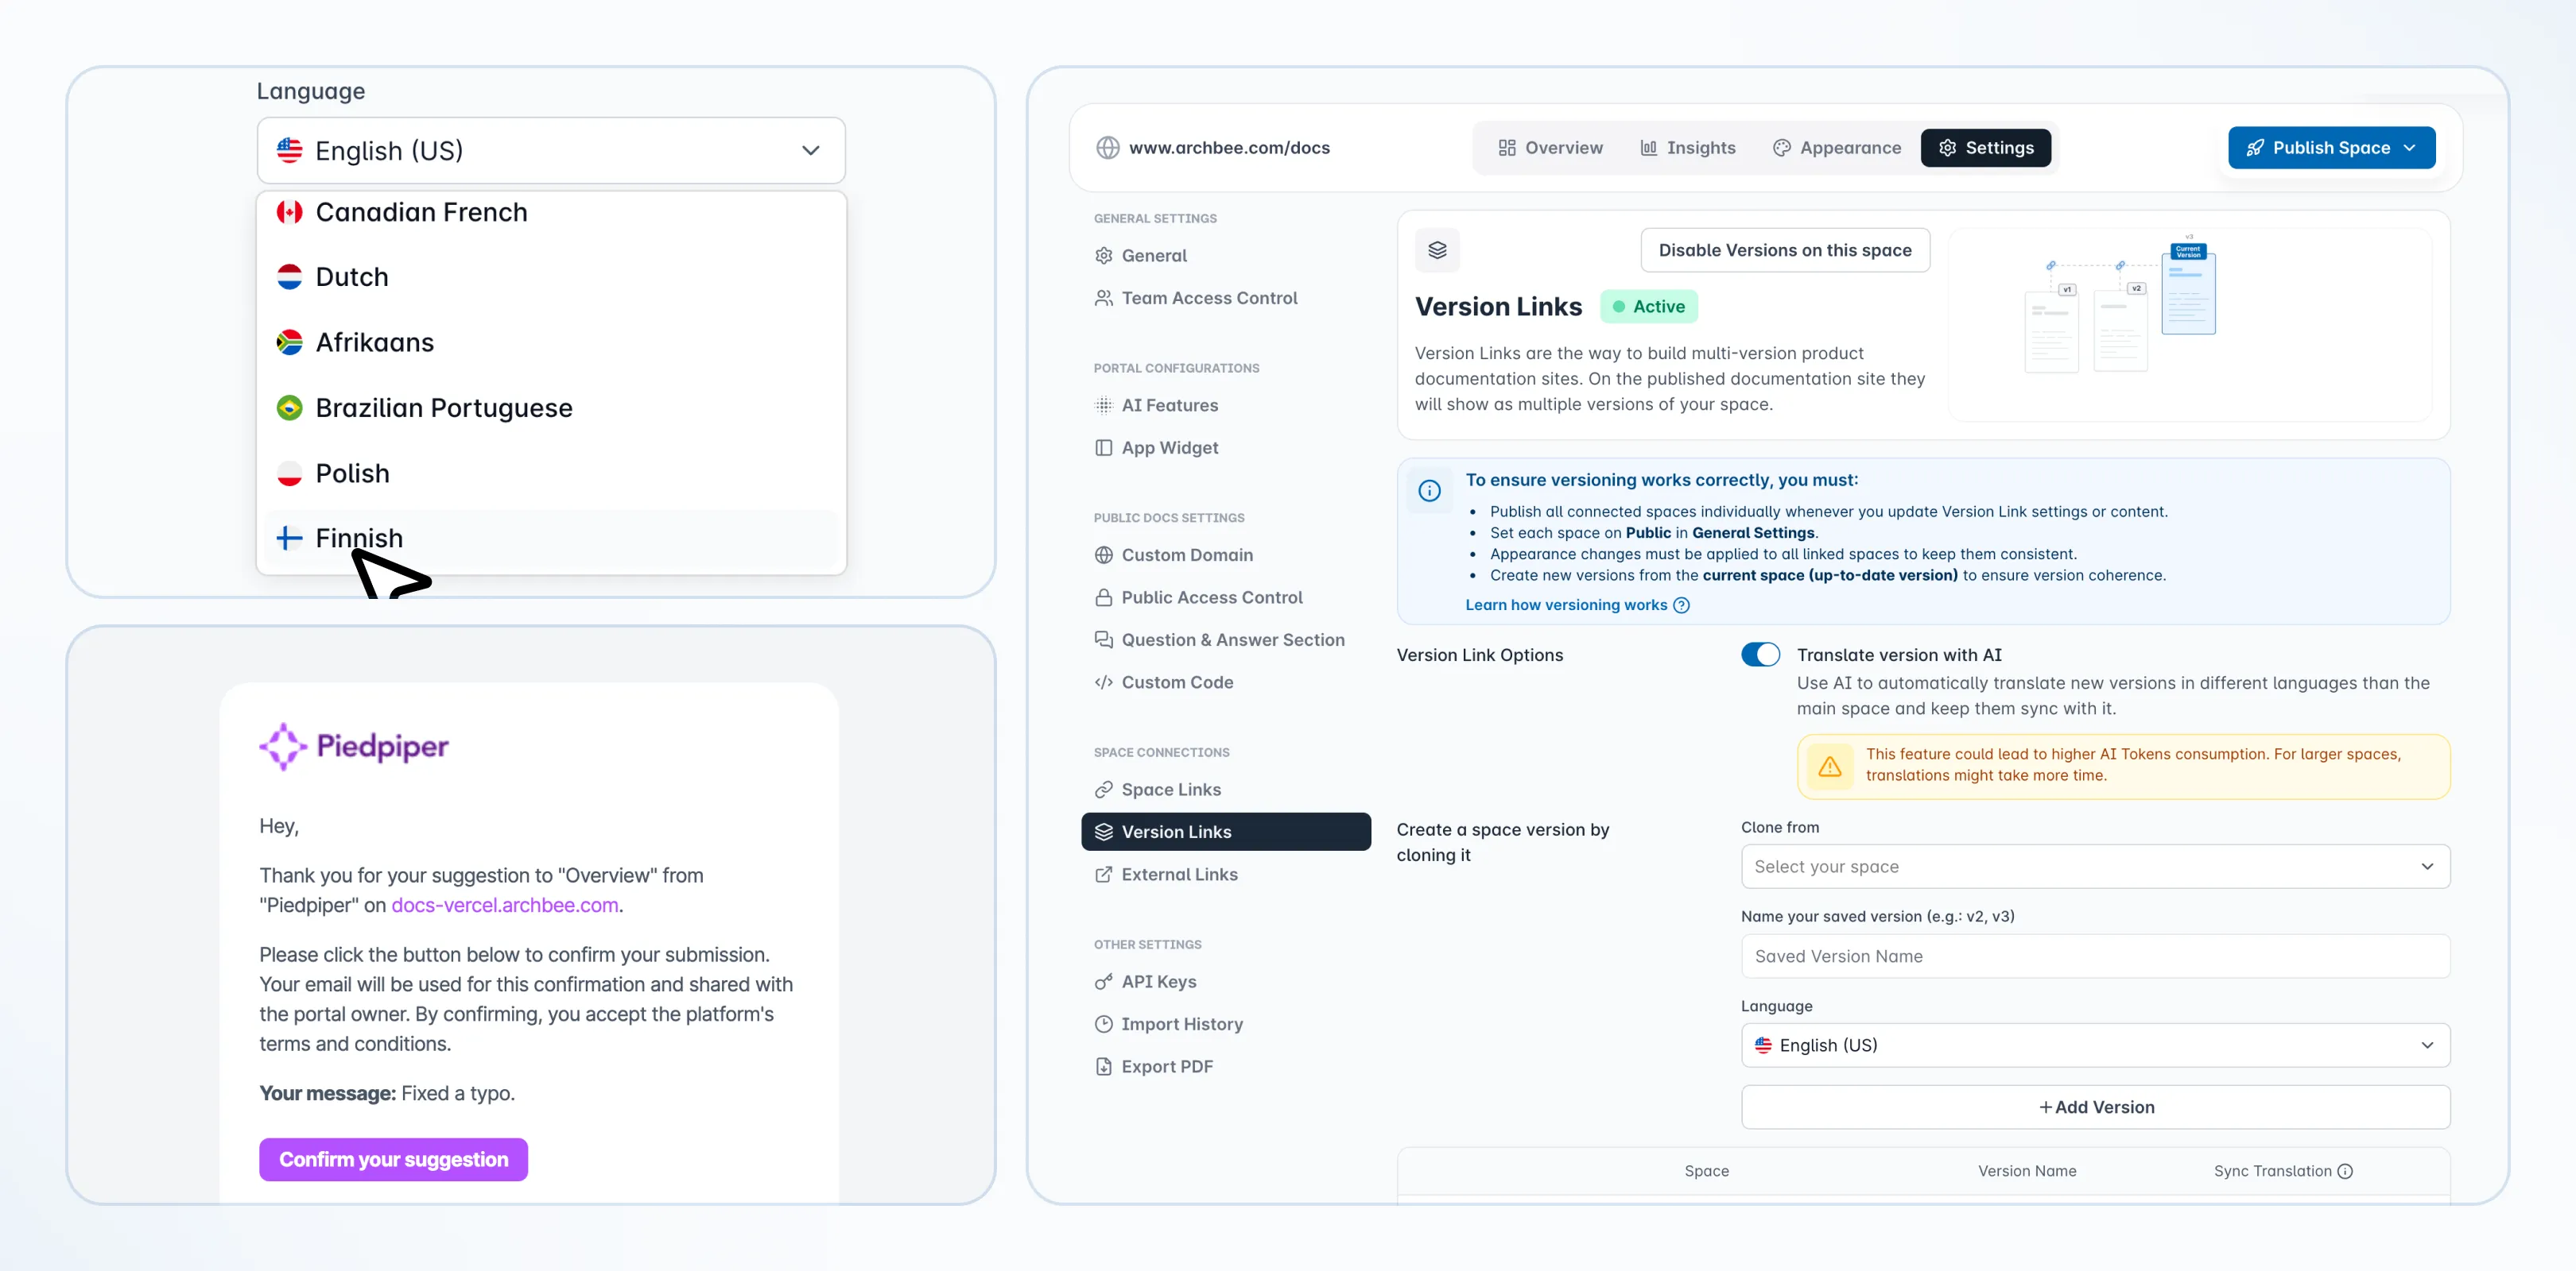Image resolution: width=2576 pixels, height=1271 pixels.
Task: Click the Brazilian Portuguese flag icon
Action: pos(289,408)
